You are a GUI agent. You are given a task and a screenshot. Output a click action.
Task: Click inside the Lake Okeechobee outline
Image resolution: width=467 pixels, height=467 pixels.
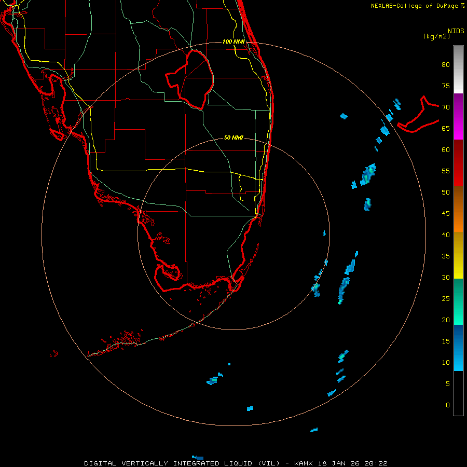pos(195,79)
